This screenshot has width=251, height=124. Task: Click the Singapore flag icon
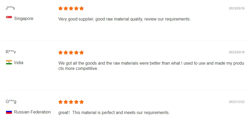click(x=9, y=17)
